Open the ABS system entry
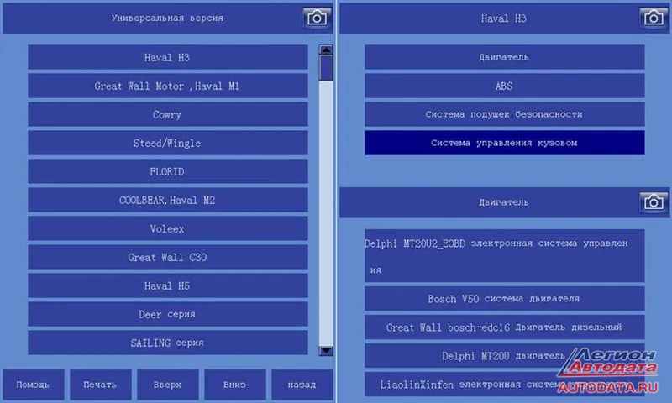The image size is (672, 403). (x=505, y=86)
